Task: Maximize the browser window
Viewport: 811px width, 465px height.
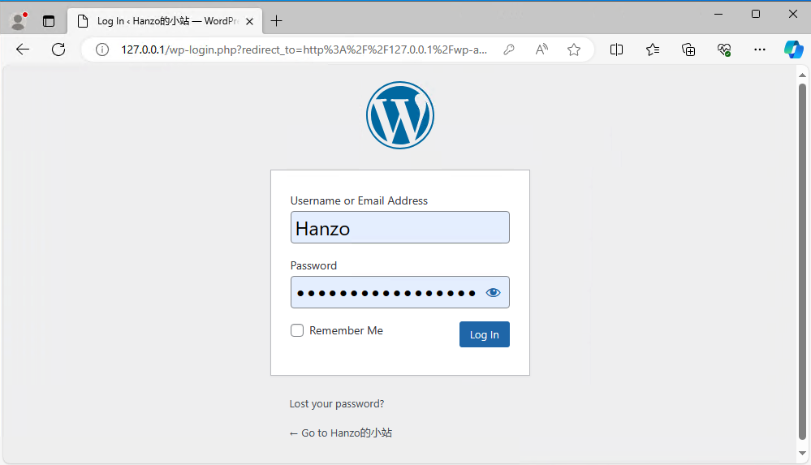Action: point(756,14)
